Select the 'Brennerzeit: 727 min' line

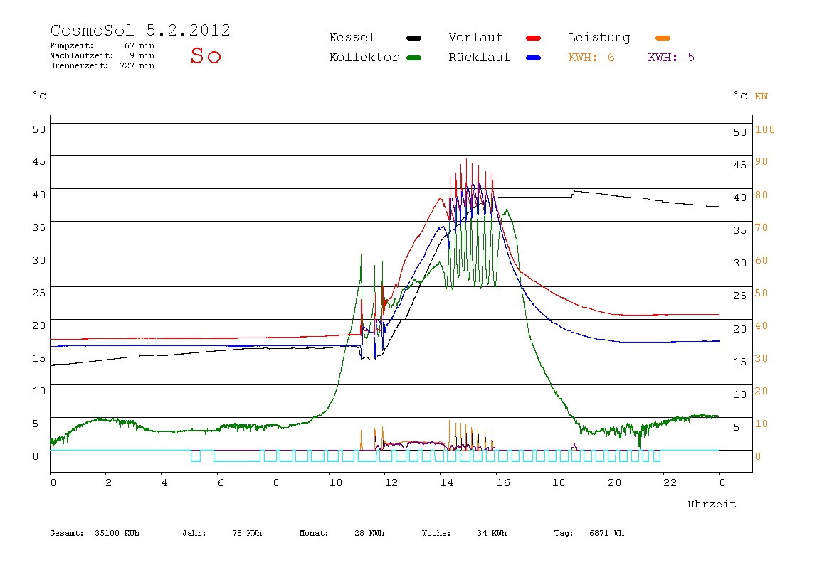click(x=102, y=65)
